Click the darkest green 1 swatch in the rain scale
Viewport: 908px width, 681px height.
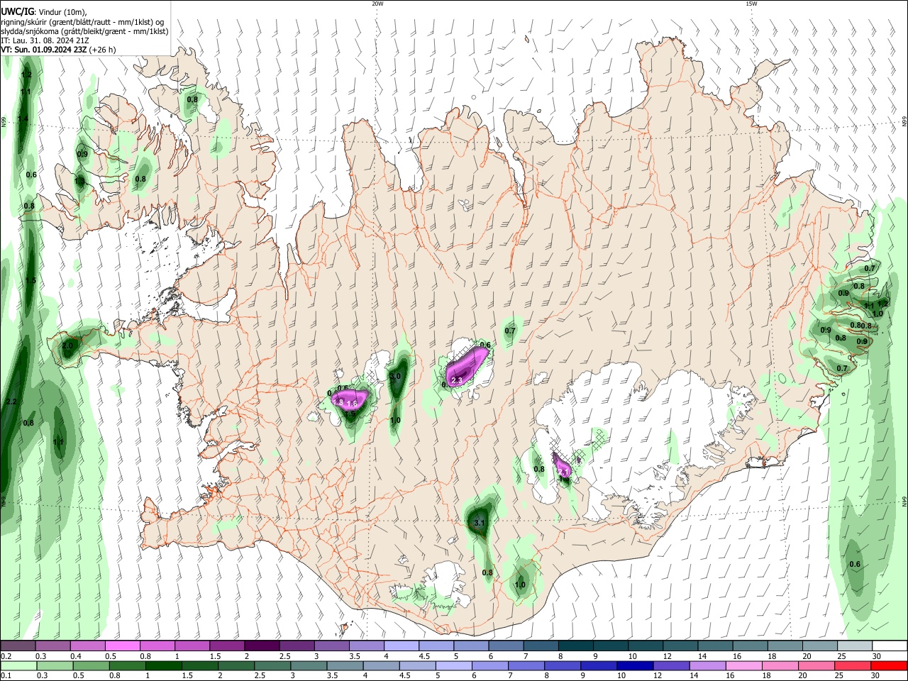162,665
